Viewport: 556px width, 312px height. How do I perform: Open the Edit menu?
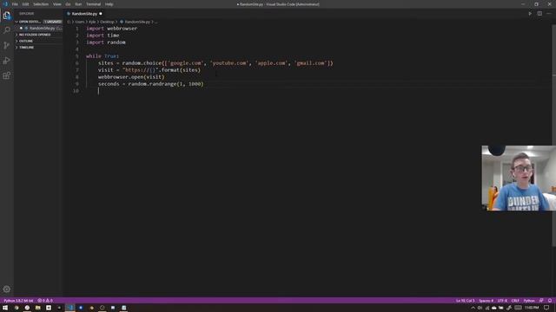point(25,4)
